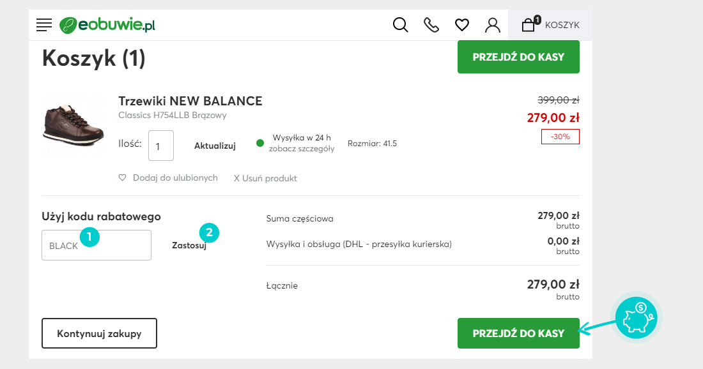Click the crossed-out 399,00 zł price
The height and width of the screenshot is (369, 703).
coord(558,100)
